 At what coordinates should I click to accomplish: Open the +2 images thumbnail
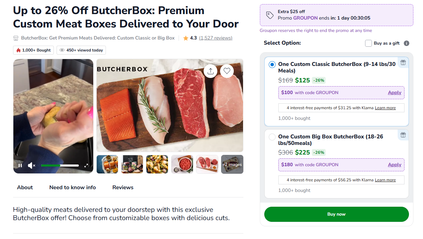(232, 164)
